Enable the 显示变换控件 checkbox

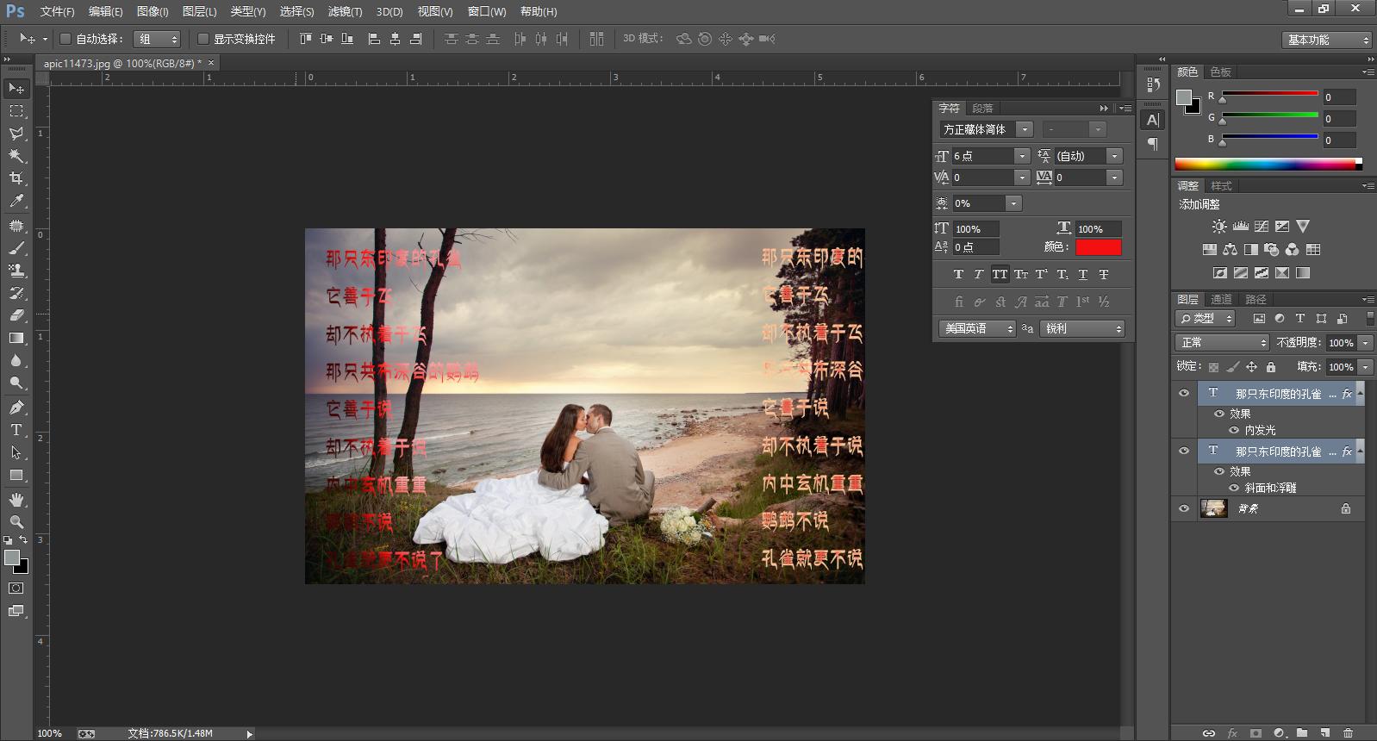(x=203, y=39)
